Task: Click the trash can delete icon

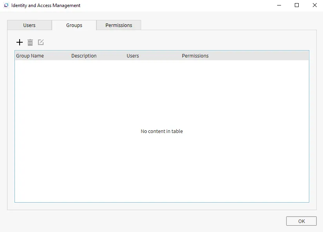Action: click(30, 42)
